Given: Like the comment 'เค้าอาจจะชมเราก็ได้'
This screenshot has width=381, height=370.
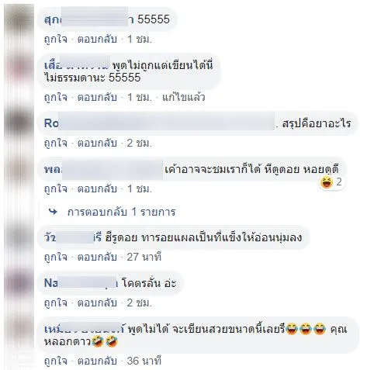Looking at the screenshot, I should (56, 188).
